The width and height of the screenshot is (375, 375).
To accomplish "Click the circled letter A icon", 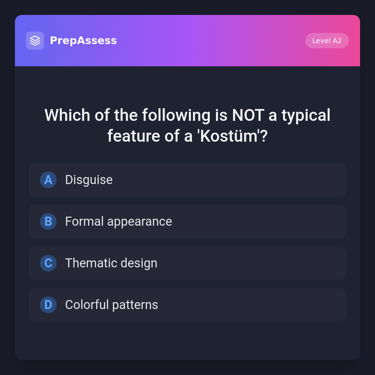I will tap(48, 180).
